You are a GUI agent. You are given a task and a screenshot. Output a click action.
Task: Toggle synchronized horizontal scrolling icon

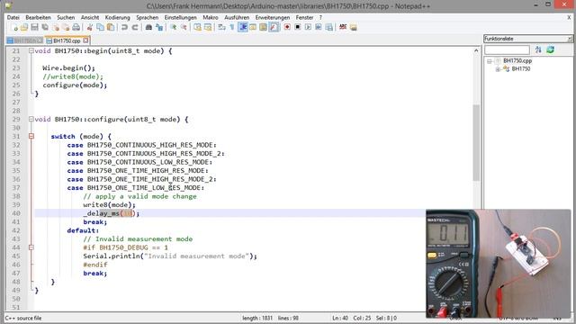tap(208, 27)
